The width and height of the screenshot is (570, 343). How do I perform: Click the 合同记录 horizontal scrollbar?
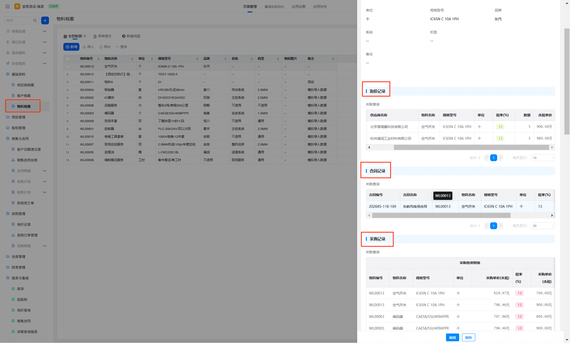click(441, 216)
